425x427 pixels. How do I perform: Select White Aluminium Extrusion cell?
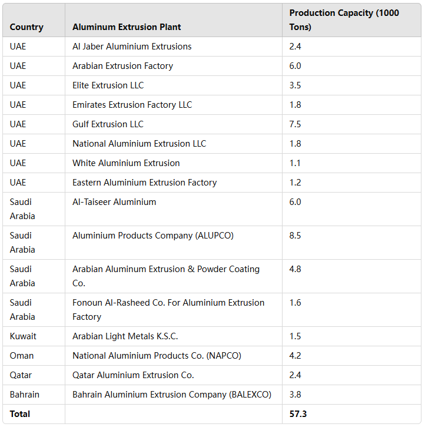pos(126,163)
